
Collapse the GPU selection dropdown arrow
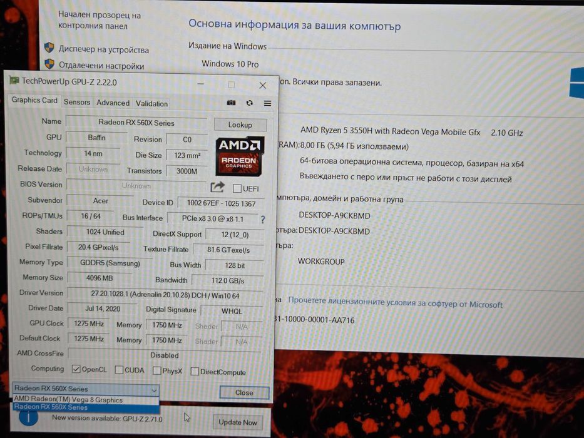click(154, 390)
